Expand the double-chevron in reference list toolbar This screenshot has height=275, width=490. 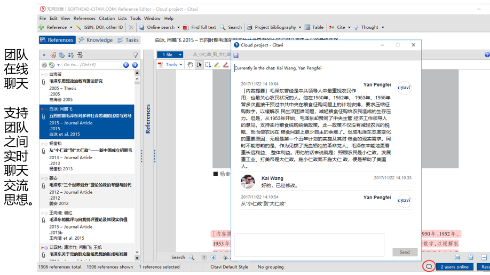44,55
